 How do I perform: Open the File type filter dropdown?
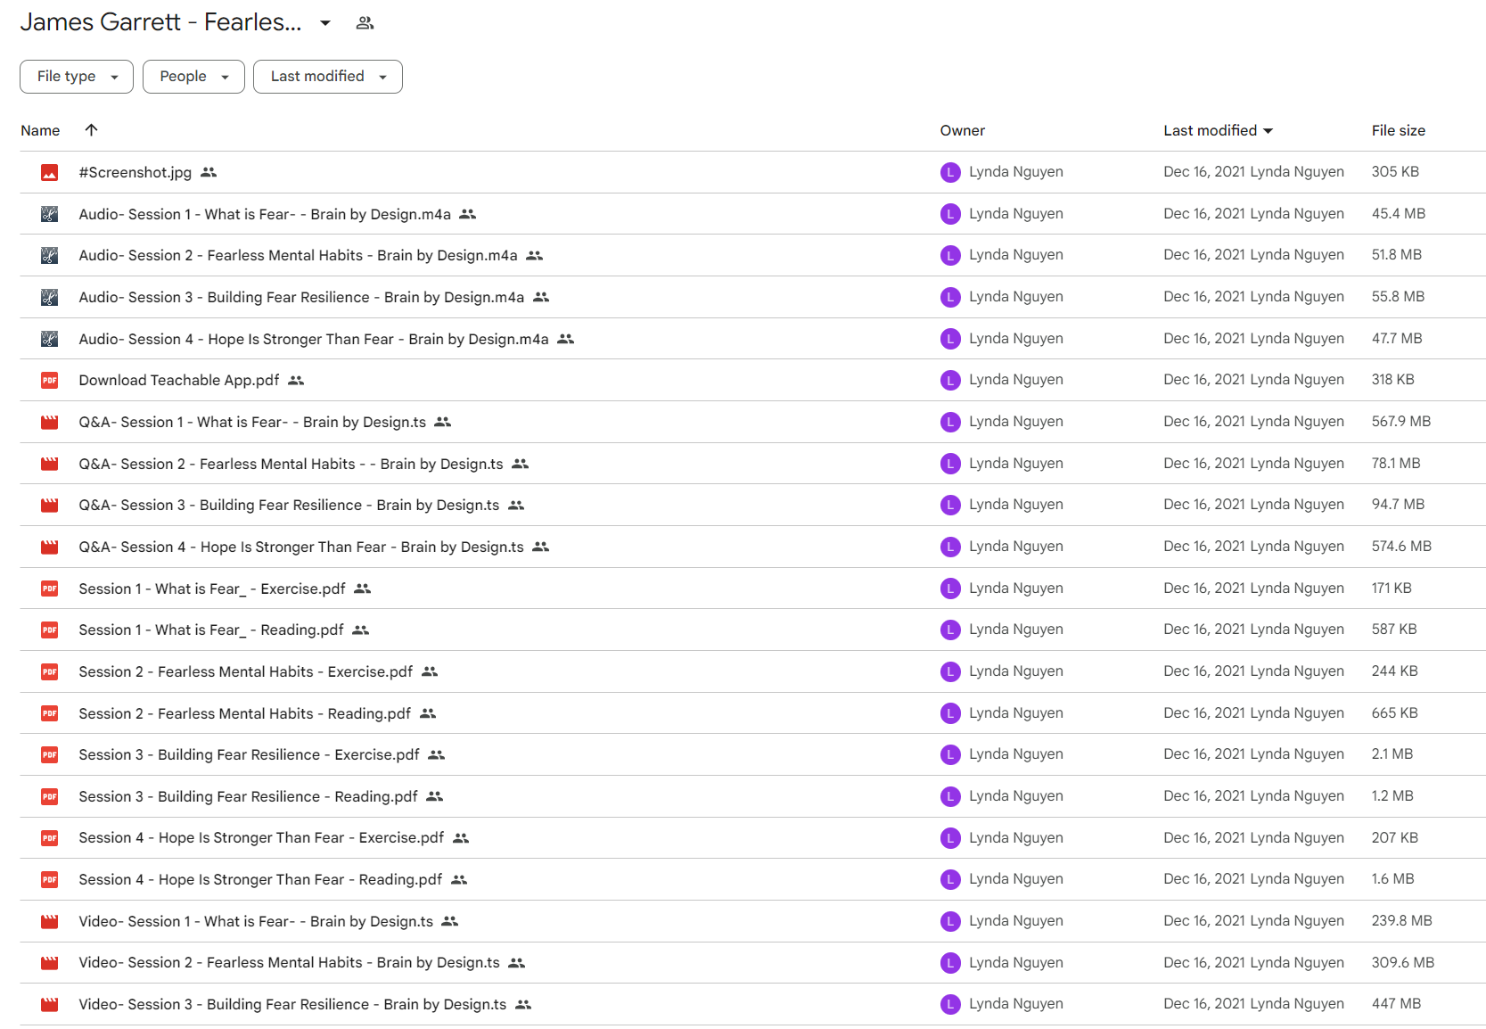tap(77, 77)
